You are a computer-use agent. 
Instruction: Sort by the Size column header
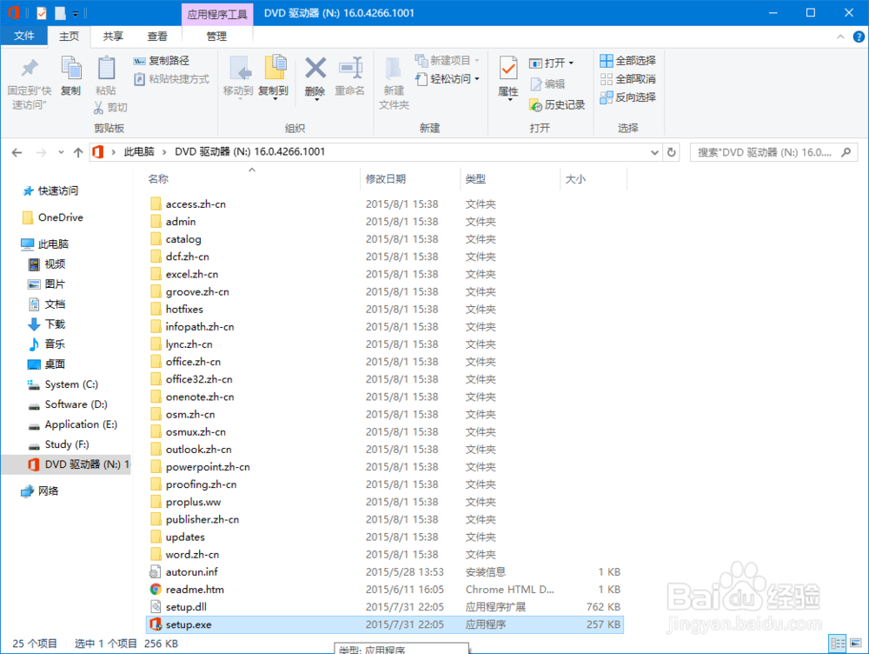[575, 179]
